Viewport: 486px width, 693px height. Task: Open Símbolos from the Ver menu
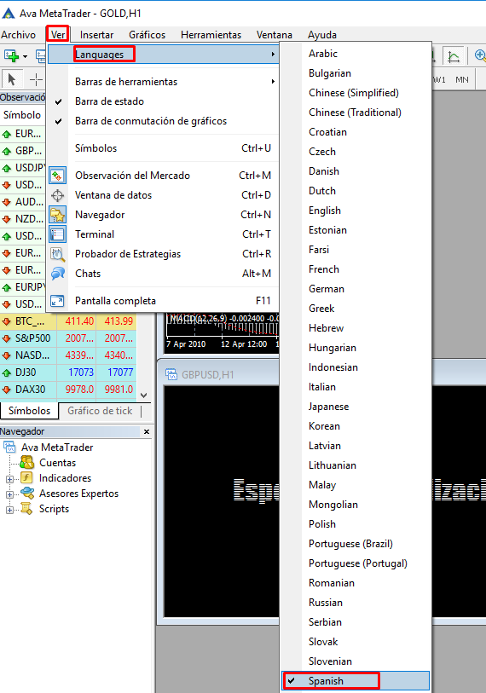point(163,148)
